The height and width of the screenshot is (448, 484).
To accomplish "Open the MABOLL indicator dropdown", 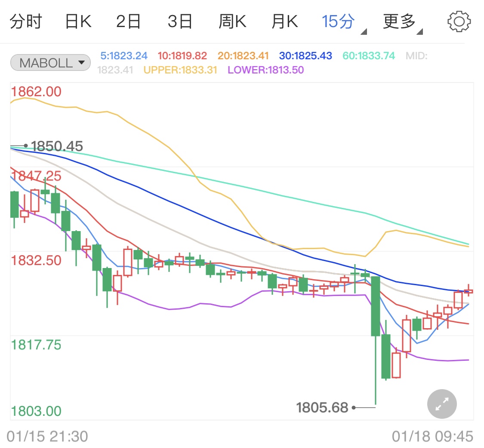I will click(50, 62).
